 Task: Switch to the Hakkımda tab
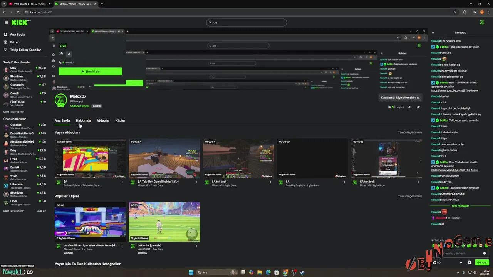click(x=83, y=120)
